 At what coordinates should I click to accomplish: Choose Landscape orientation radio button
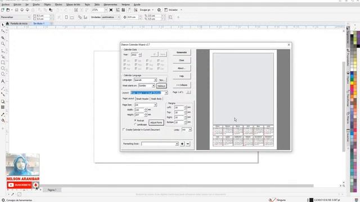point(135,125)
